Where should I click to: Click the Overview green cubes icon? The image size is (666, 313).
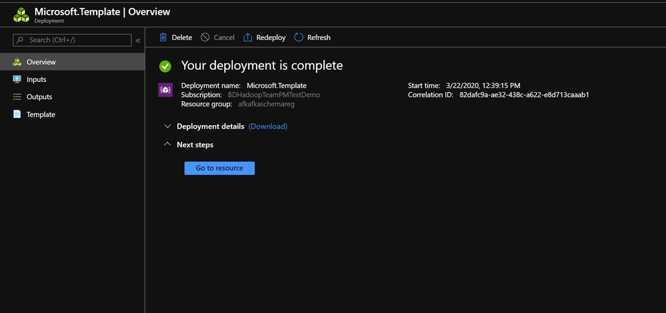tap(17, 62)
